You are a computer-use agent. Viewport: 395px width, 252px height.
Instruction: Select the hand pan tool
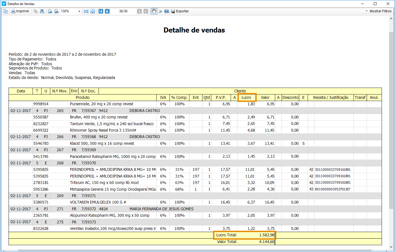point(154,11)
